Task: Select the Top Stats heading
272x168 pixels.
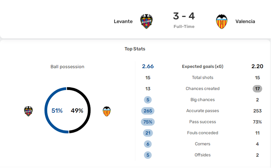Action: tap(135, 49)
